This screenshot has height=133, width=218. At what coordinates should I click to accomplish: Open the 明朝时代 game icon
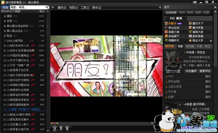pyautogui.click(x=166, y=40)
